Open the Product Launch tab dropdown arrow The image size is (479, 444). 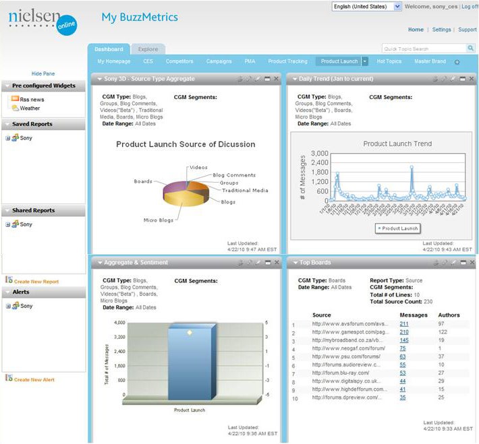coord(365,61)
